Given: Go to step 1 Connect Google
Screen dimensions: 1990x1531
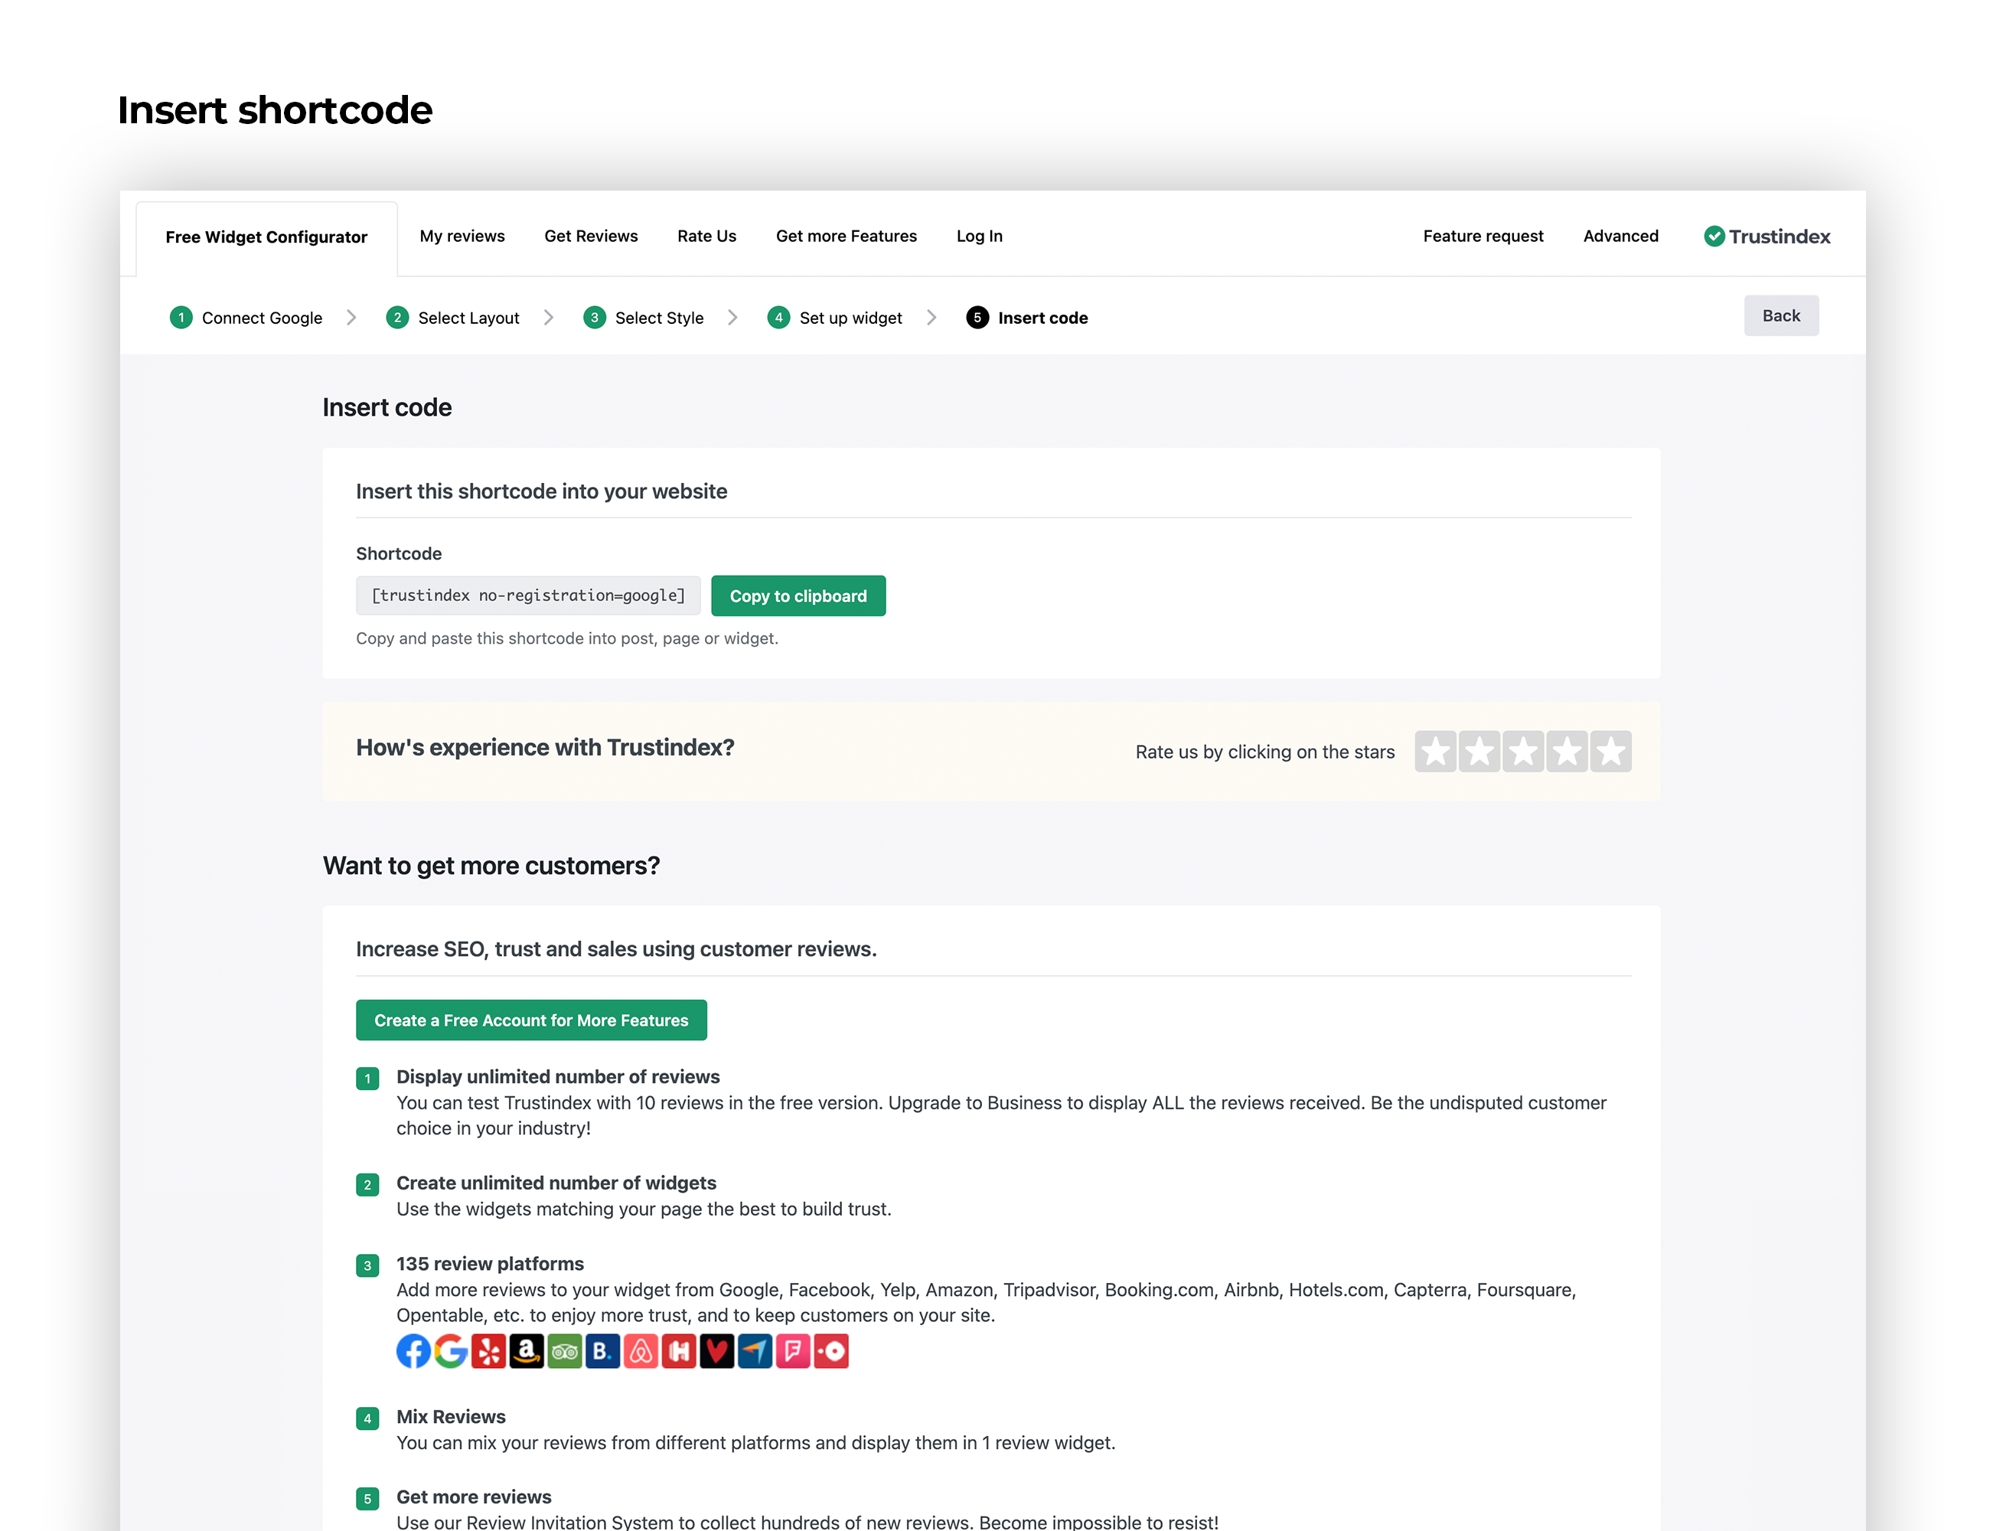Looking at the screenshot, I should [246, 318].
